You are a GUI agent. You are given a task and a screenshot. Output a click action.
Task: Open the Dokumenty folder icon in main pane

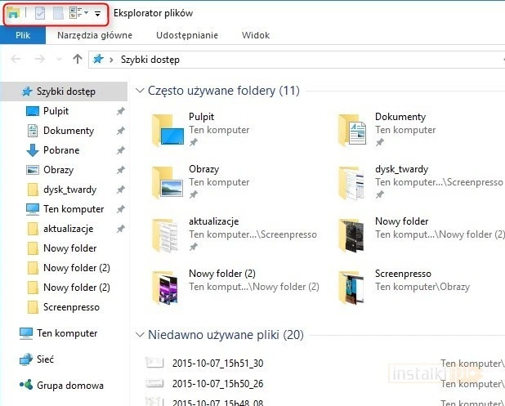point(354,129)
